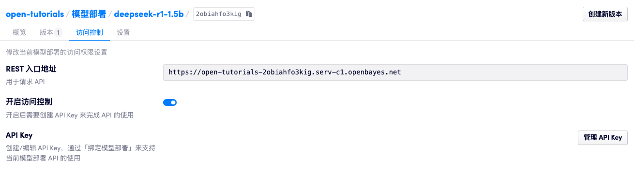The height and width of the screenshot is (174, 634).
Task: Click the 修改当前模型部署的访问权限设置 description
Action: click(x=57, y=52)
